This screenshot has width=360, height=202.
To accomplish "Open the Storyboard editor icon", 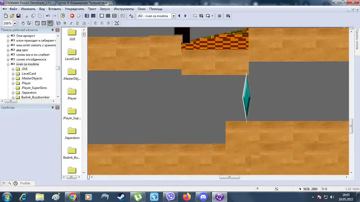I will coord(87,16).
